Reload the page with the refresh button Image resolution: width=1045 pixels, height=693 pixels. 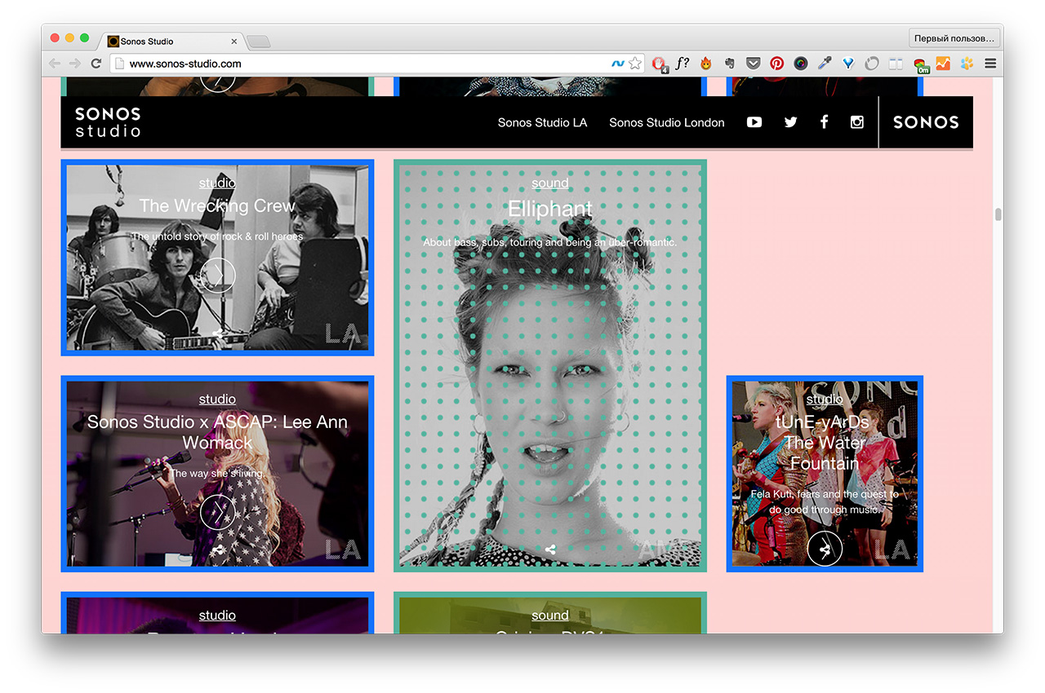coord(96,64)
